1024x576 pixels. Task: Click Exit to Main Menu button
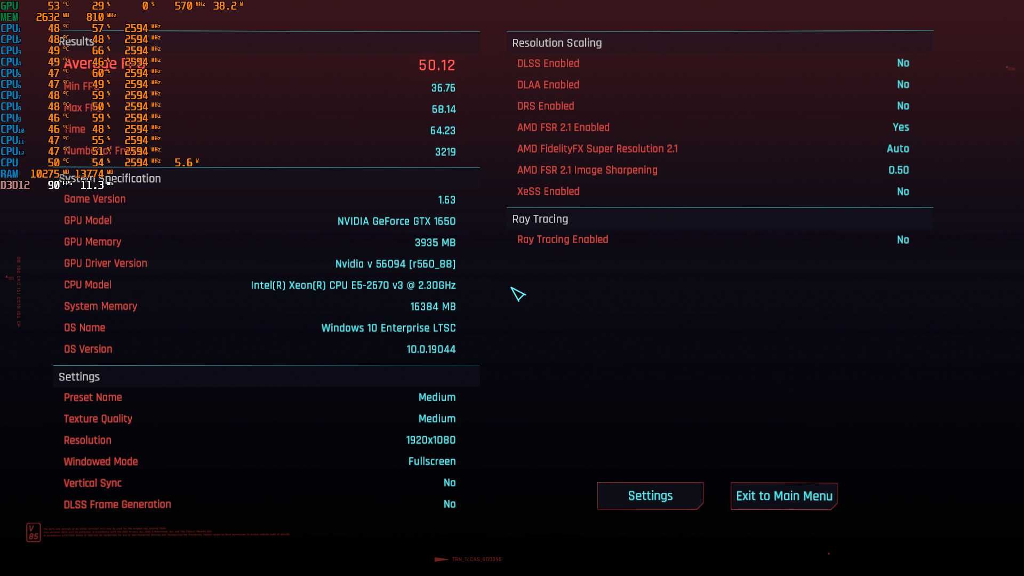click(x=783, y=496)
